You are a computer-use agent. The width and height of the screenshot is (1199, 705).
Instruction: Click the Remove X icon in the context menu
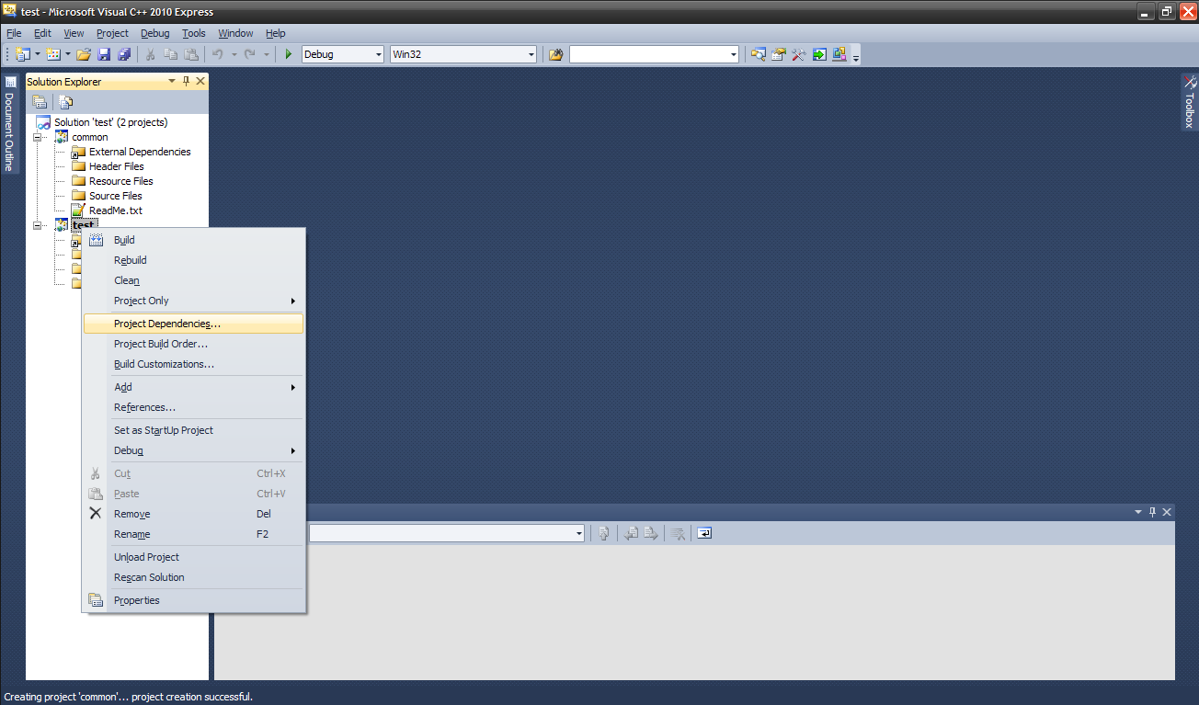click(x=96, y=514)
